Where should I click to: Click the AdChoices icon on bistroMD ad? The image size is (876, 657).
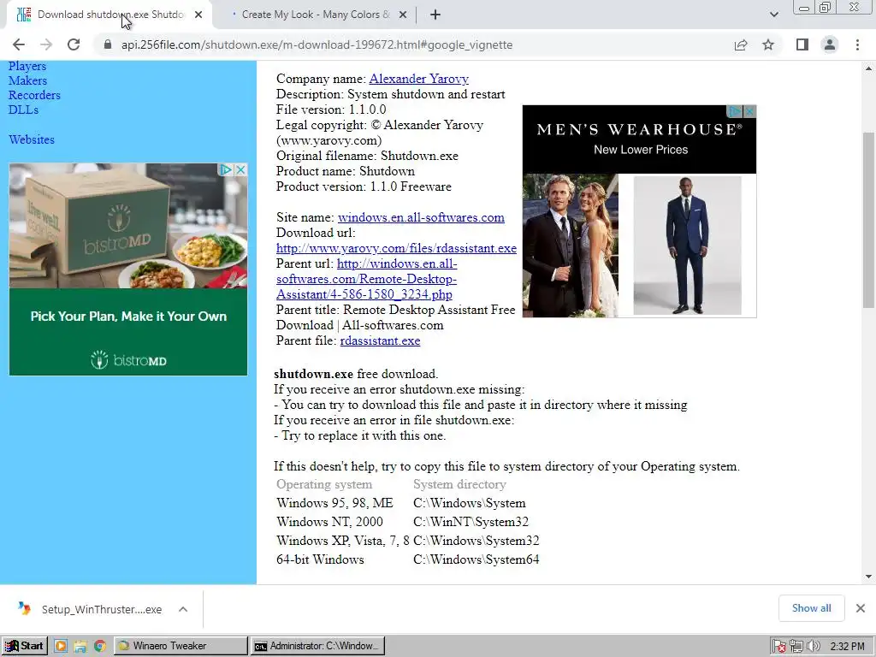coord(226,169)
